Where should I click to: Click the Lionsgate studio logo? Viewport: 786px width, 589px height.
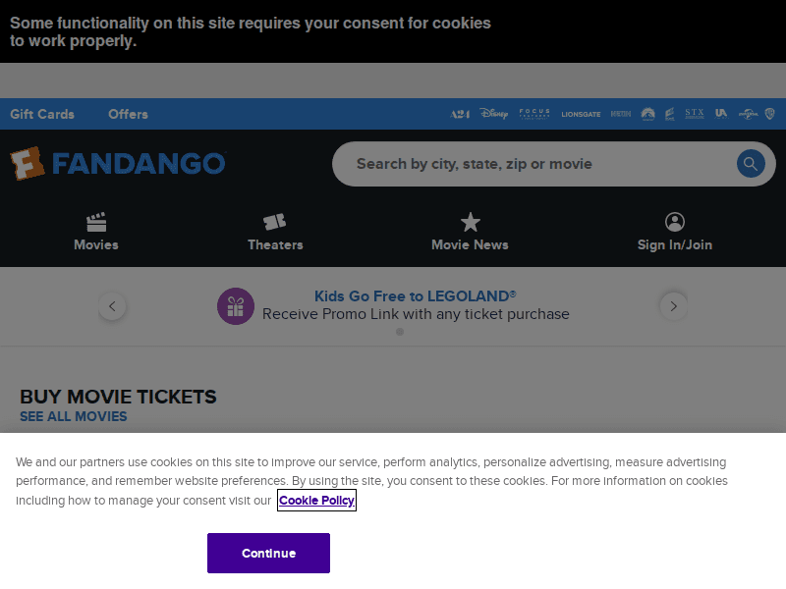point(581,114)
